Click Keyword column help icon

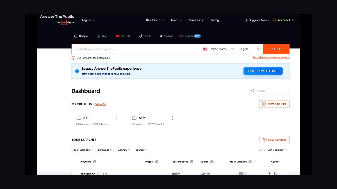point(95,162)
